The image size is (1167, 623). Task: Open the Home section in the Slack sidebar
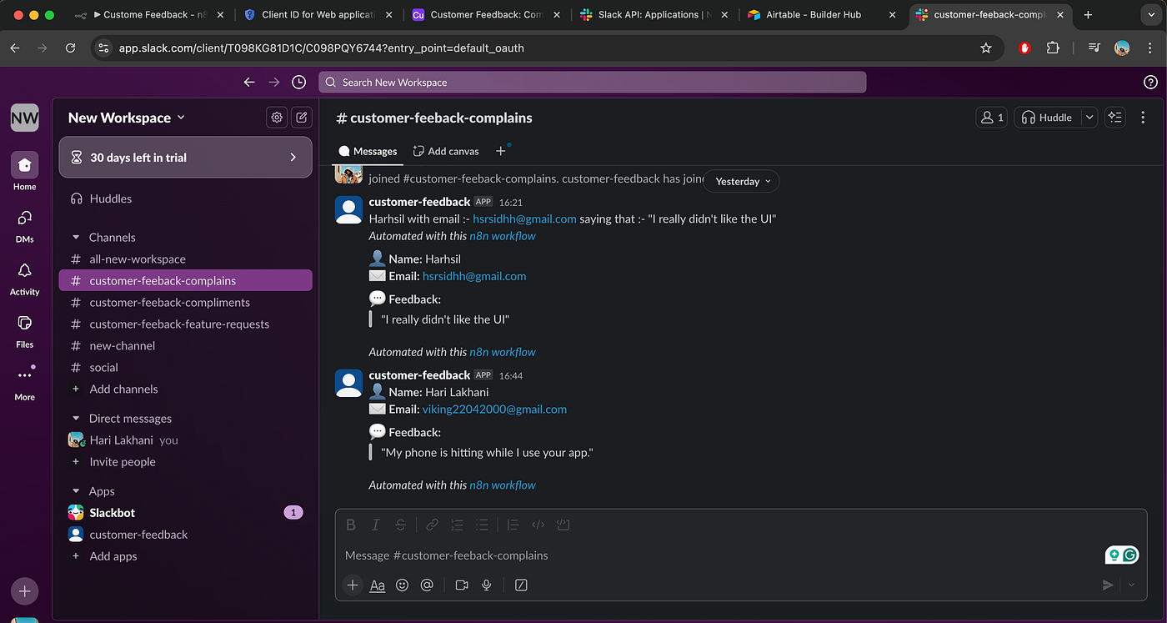click(x=24, y=171)
